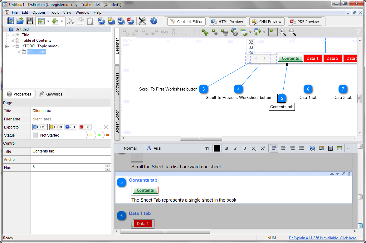Open the Keywords panel button
The height and width of the screenshot is (243, 366).
(50, 94)
